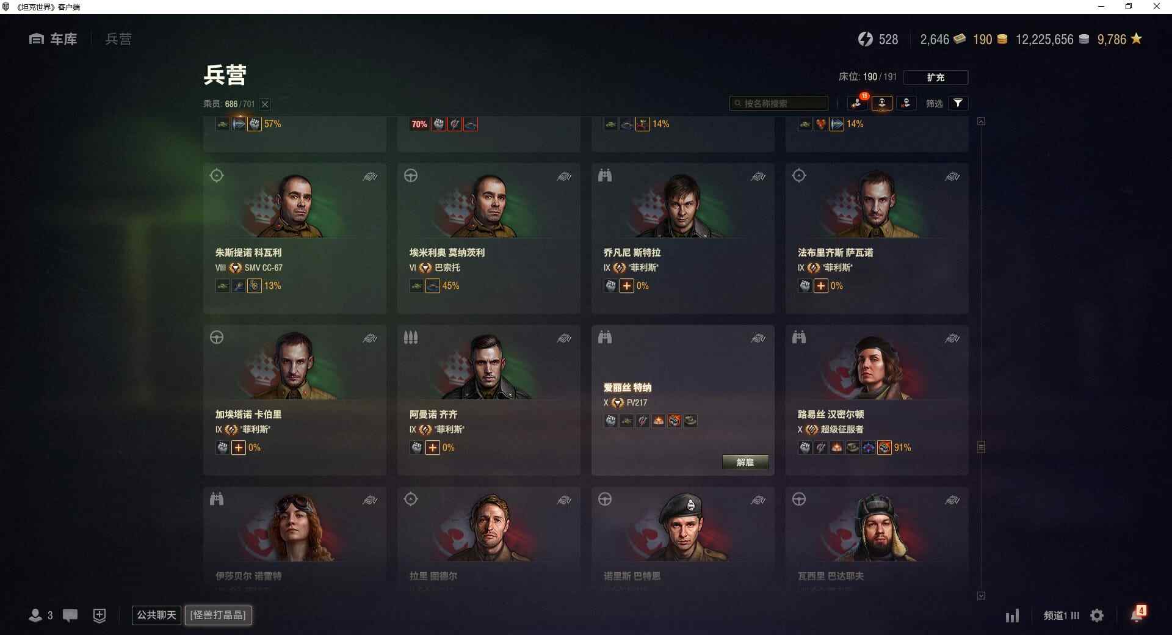Image resolution: width=1172 pixels, height=635 pixels.
Task: Open the 筛选 filter funnel
Action: pyautogui.click(x=958, y=103)
